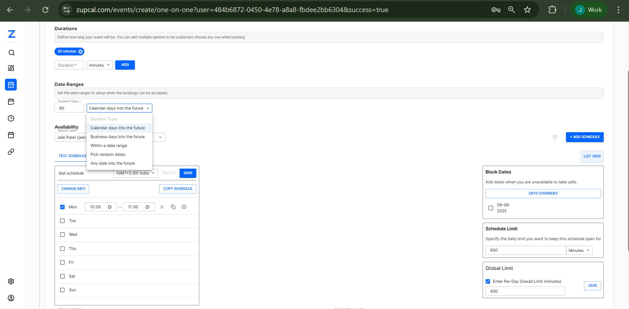Open settings gear at sidebar bottom

[11, 281]
